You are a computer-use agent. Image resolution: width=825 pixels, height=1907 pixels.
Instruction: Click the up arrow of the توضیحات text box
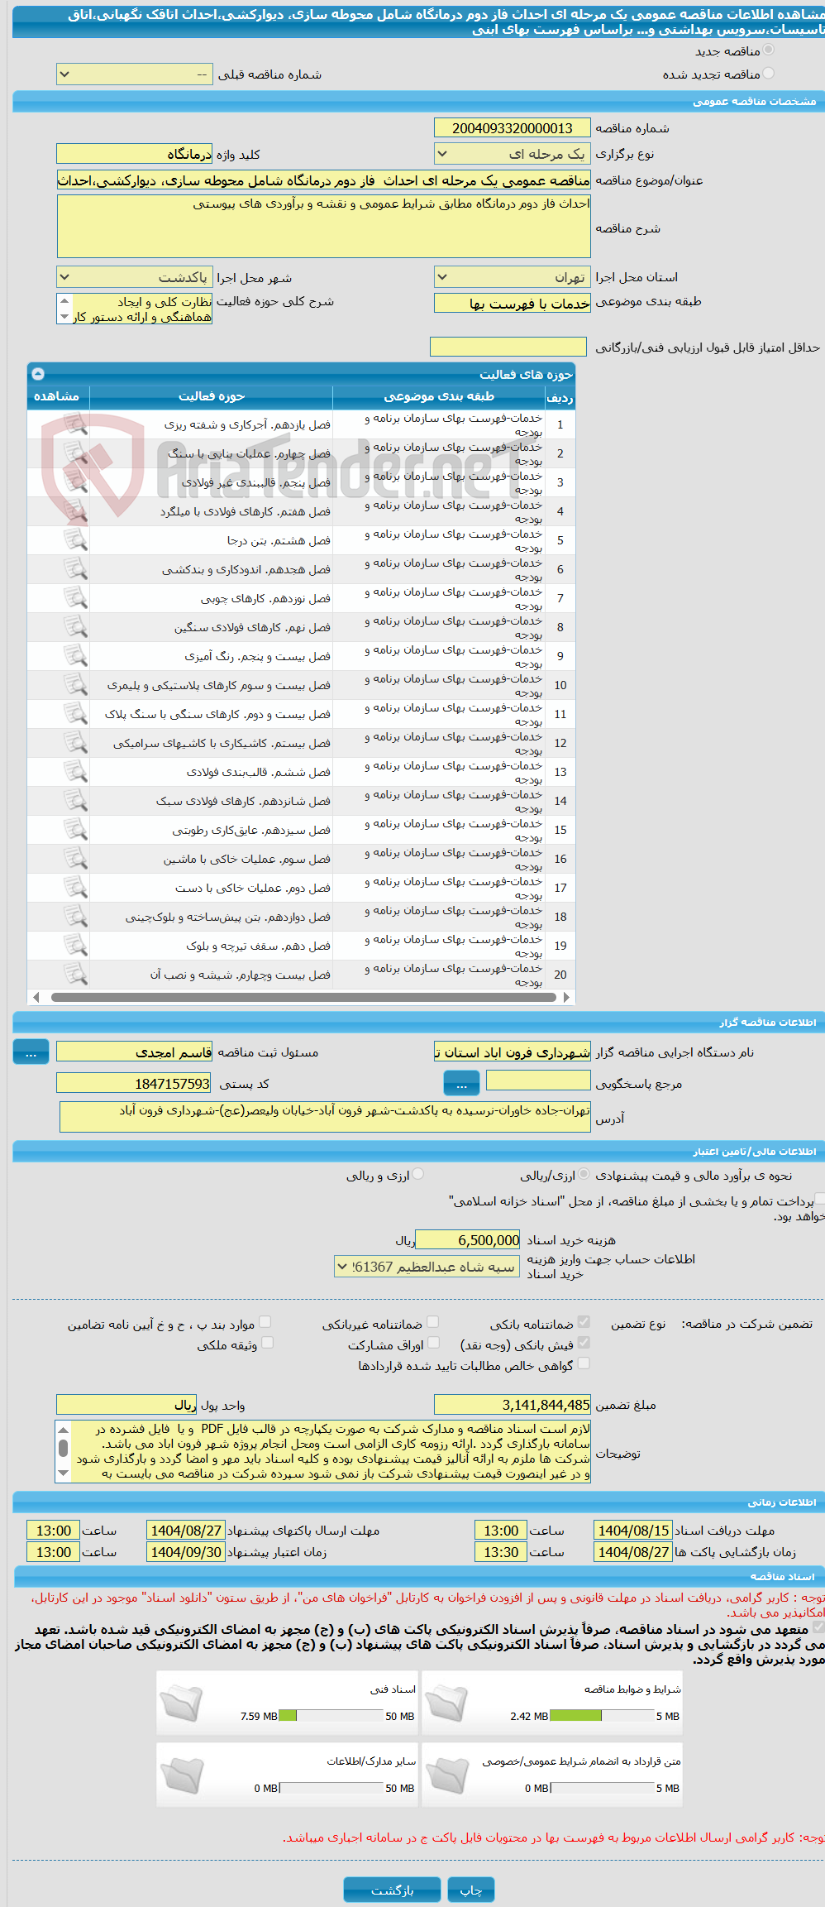click(63, 1429)
